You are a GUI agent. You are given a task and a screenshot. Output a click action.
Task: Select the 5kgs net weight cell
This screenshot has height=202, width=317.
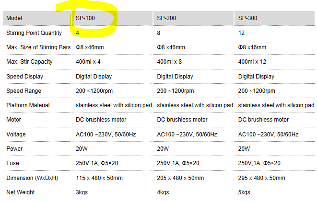244,192
